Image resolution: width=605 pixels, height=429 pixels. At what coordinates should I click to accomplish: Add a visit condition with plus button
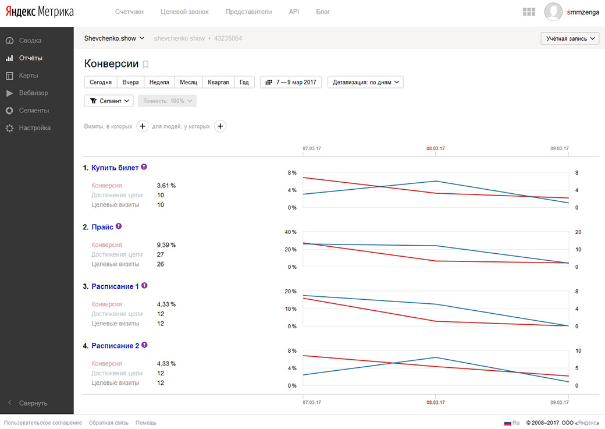(143, 126)
